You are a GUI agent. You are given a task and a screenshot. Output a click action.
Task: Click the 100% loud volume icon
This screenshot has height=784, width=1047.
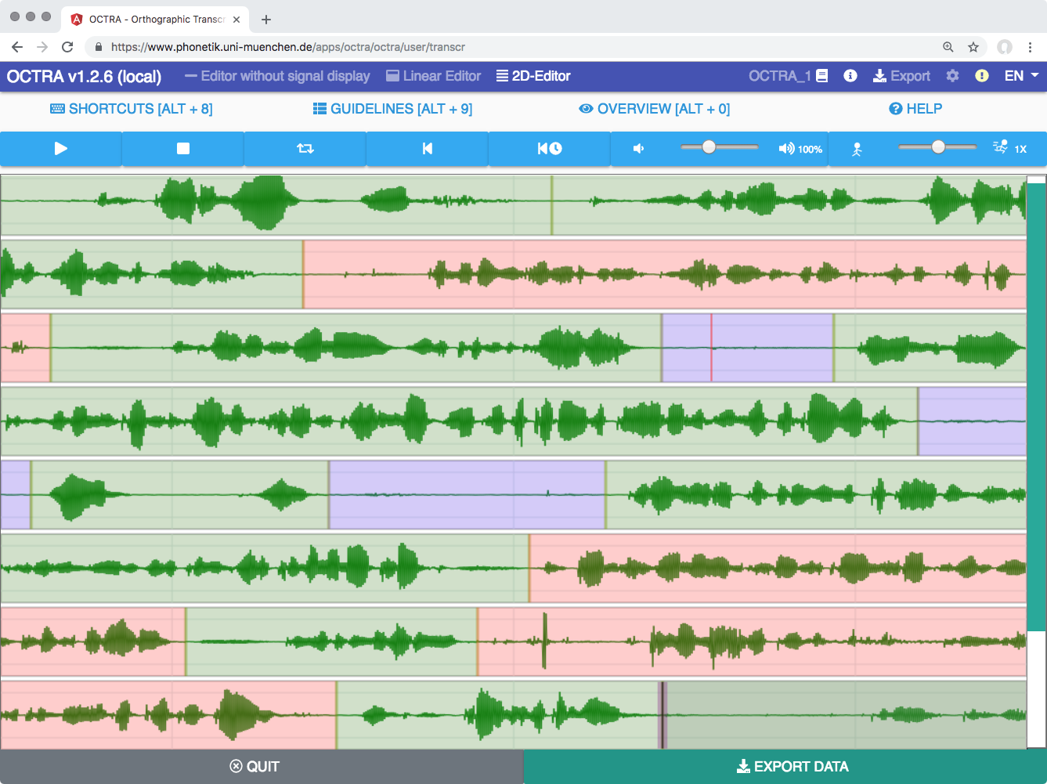(800, 149)
